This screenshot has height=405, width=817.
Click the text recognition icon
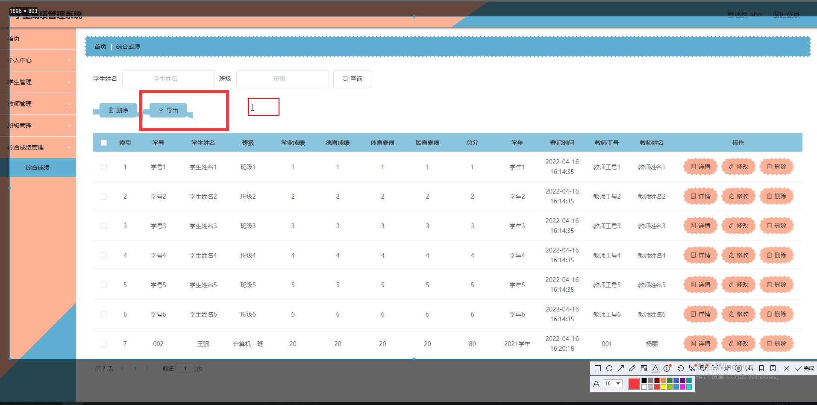[x=715, y=368]
